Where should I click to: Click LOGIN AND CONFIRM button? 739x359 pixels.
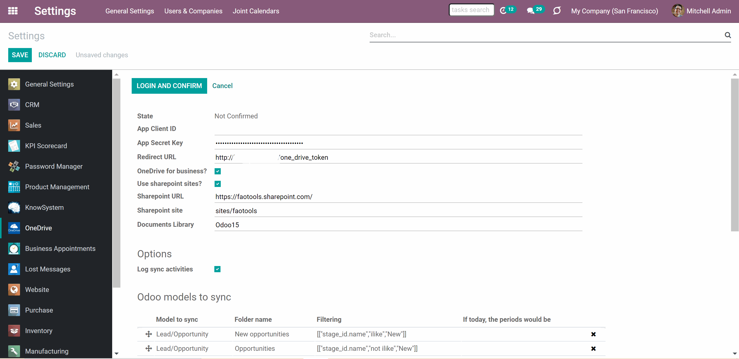169,86
